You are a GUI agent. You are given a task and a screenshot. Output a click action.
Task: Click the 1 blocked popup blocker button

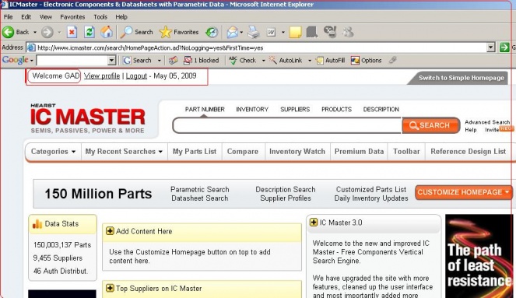[x=201, y=61]
